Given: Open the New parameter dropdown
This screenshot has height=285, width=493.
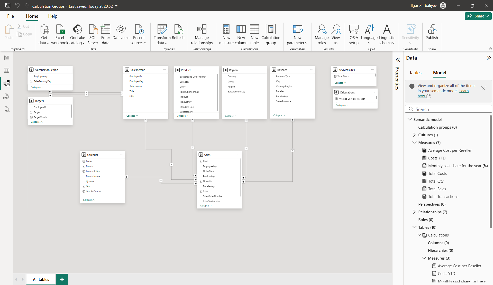Looking at the screenshot, I should tap(297, 35).
